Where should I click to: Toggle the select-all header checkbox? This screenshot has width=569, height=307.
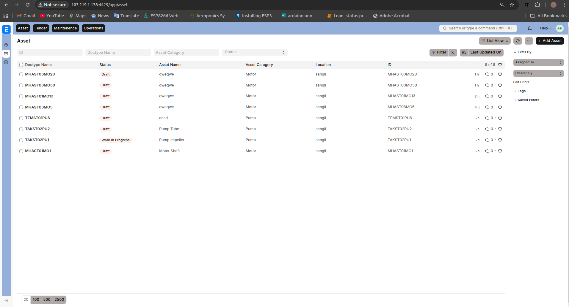click(x=21, y=65)
